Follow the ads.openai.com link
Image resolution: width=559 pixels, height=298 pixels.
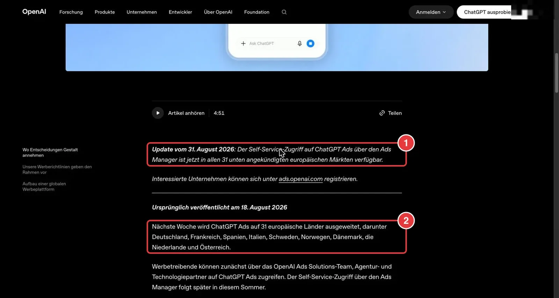(300, 179)
